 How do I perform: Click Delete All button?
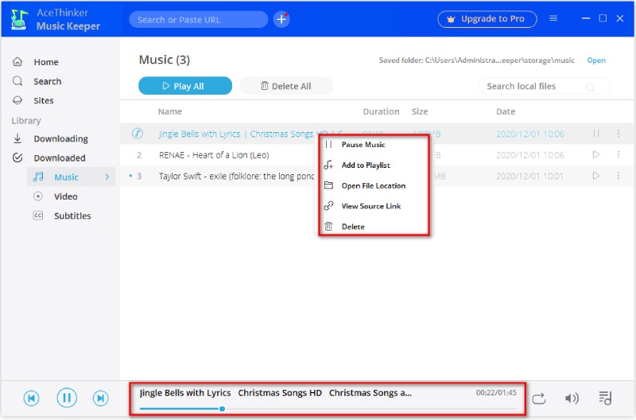point(286,86)
